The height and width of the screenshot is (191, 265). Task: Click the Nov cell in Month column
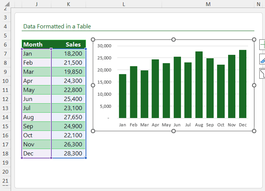(x=37, y=144)
